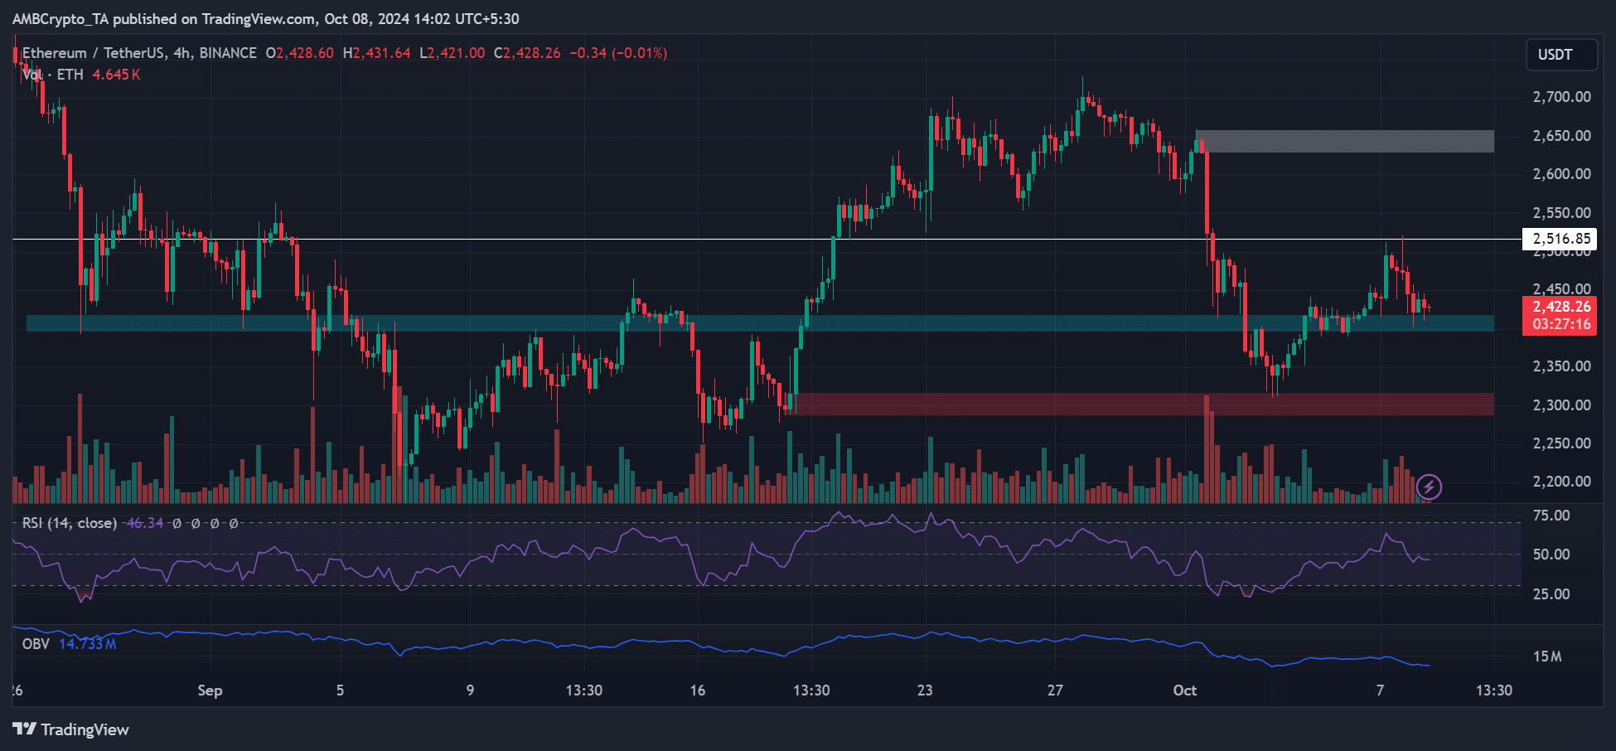
Task: Select the red demand zone rectangle
Action: tap(1140, 404)
